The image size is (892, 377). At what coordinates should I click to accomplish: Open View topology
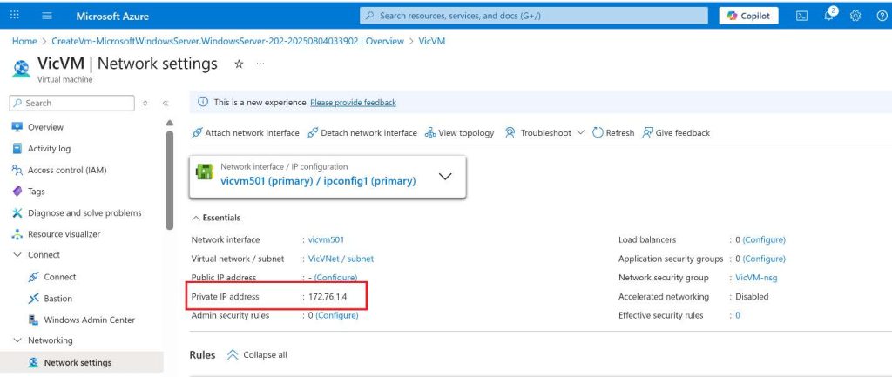pos(459,133)
